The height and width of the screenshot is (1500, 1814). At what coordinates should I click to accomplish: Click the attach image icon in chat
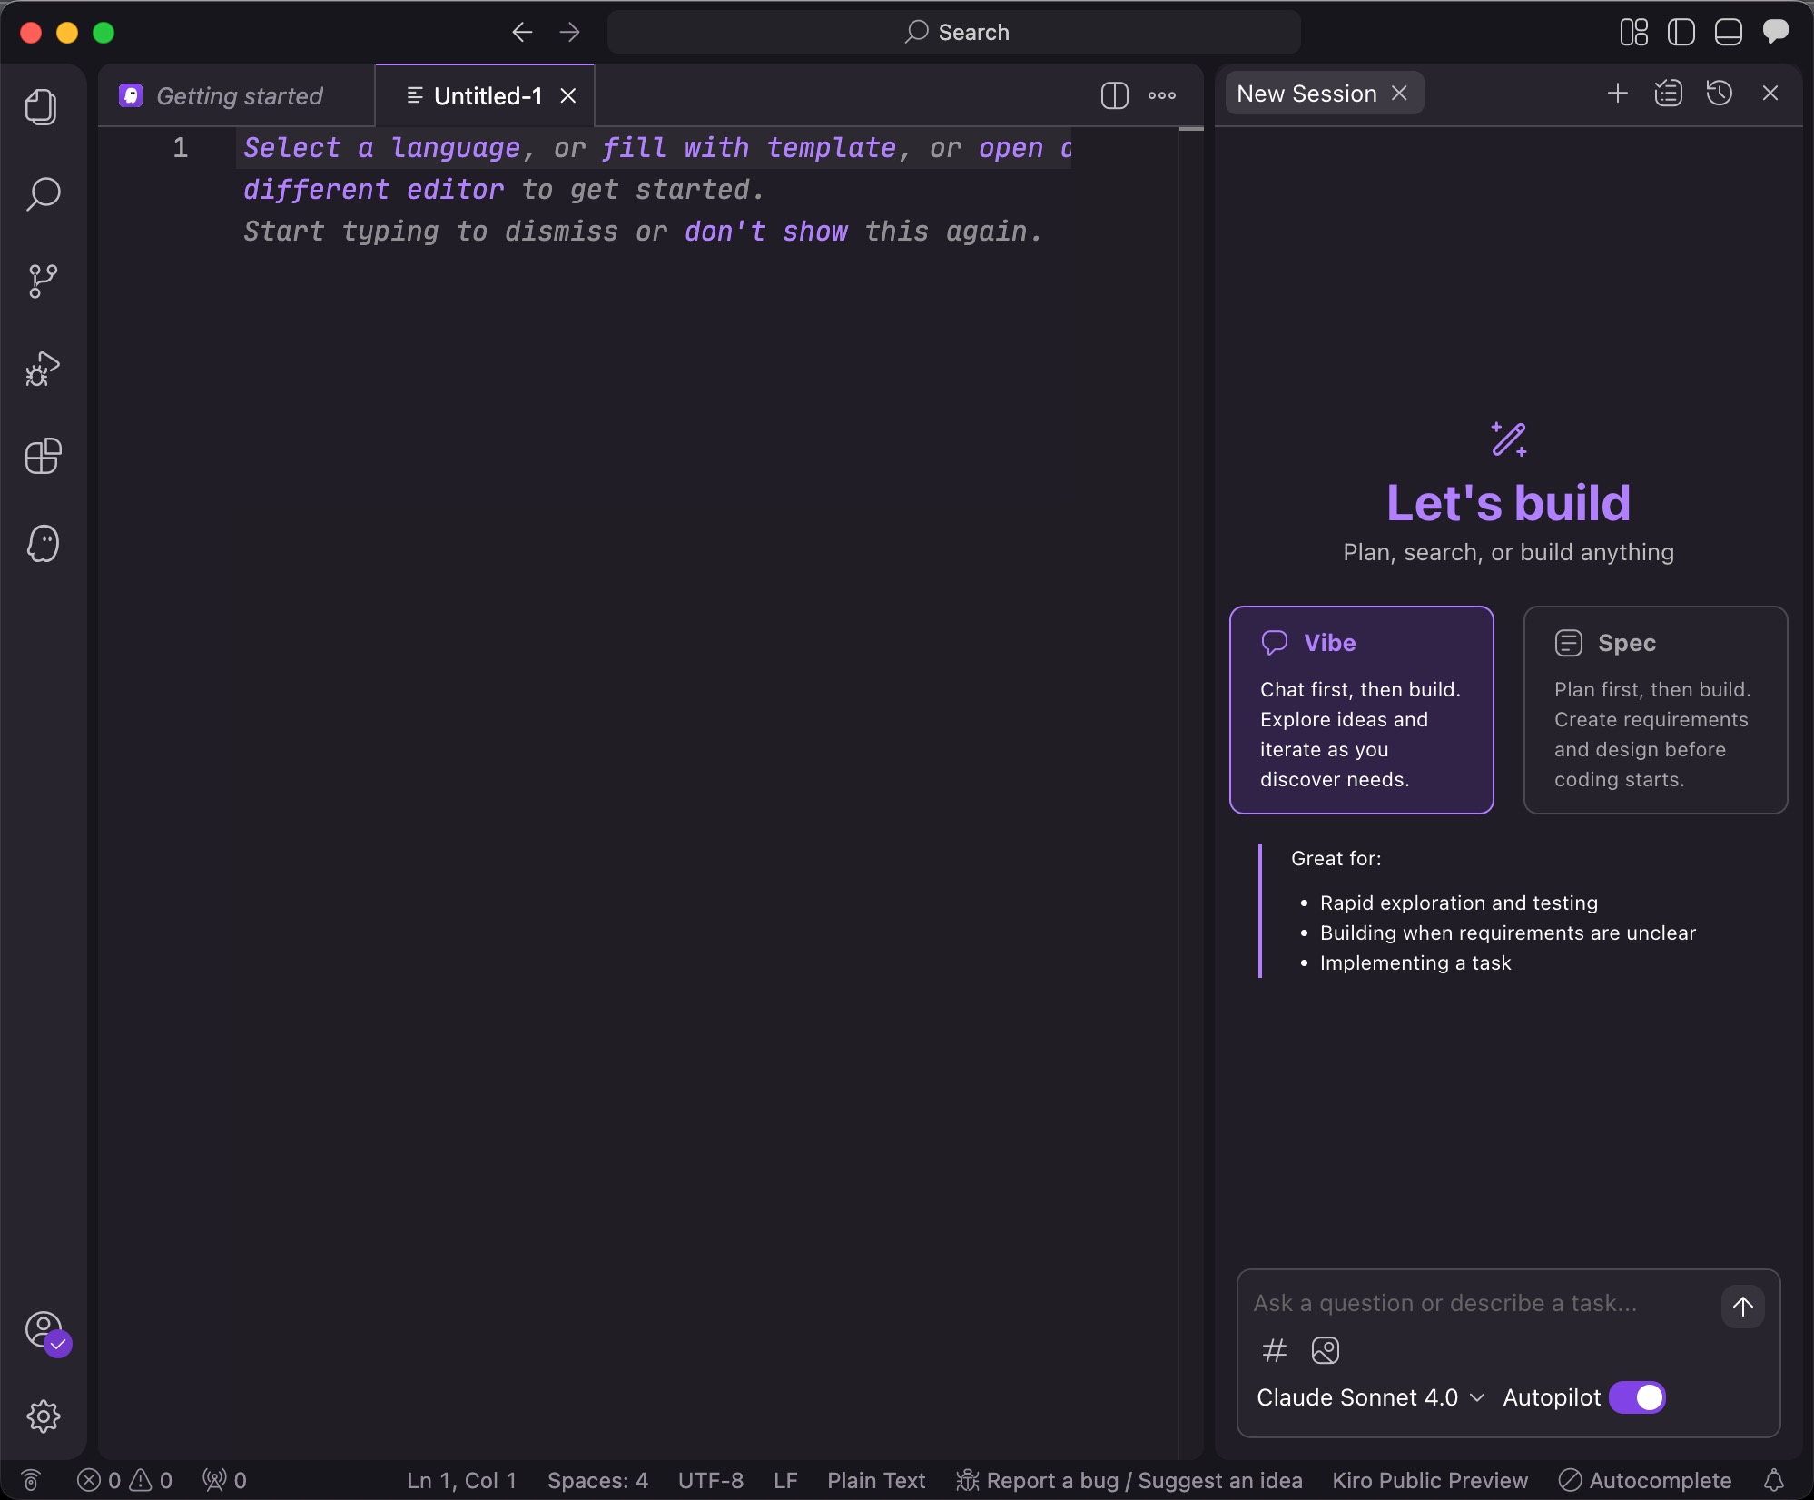pos(1325,1350)
